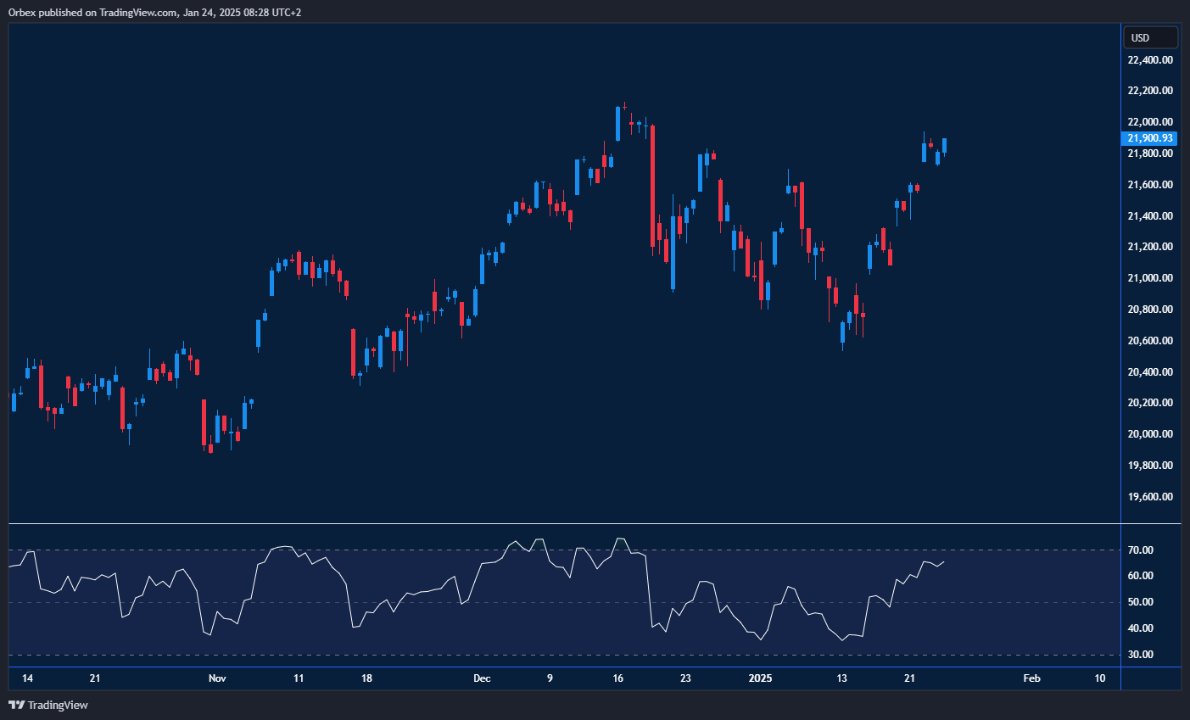The image size is (1190, 720).
Task: Select the Dec label on the time axis
Action: coord(482,678)
